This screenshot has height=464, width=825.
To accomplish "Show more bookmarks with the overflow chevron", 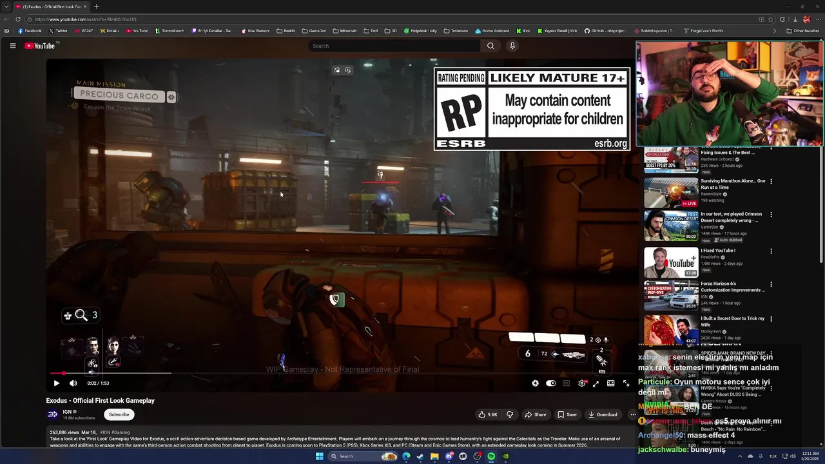I will (x=775, y=31).
